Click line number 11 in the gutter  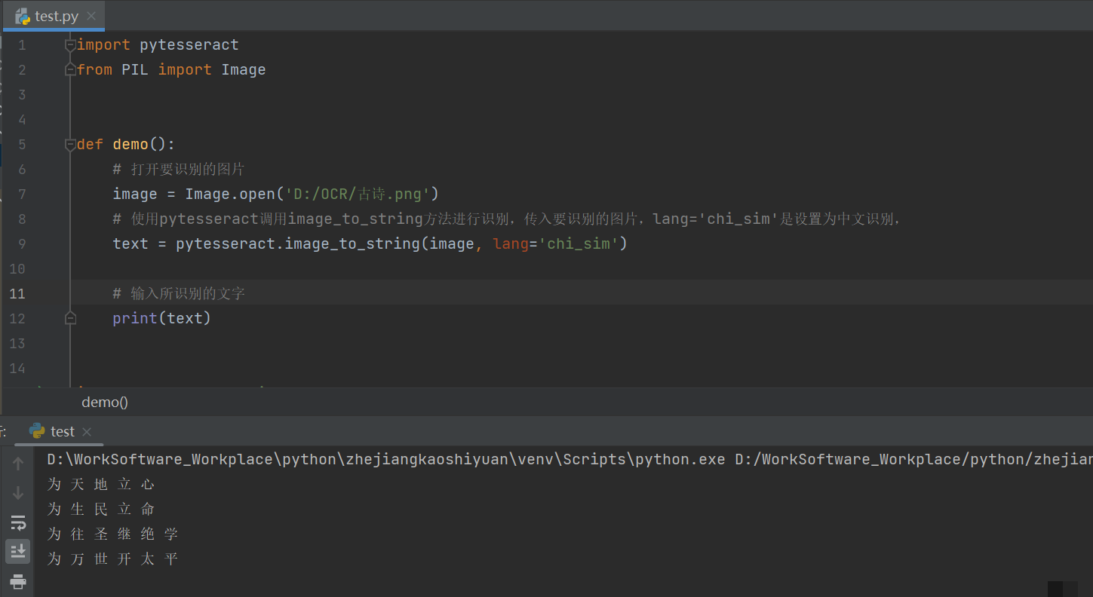point(17,293)
